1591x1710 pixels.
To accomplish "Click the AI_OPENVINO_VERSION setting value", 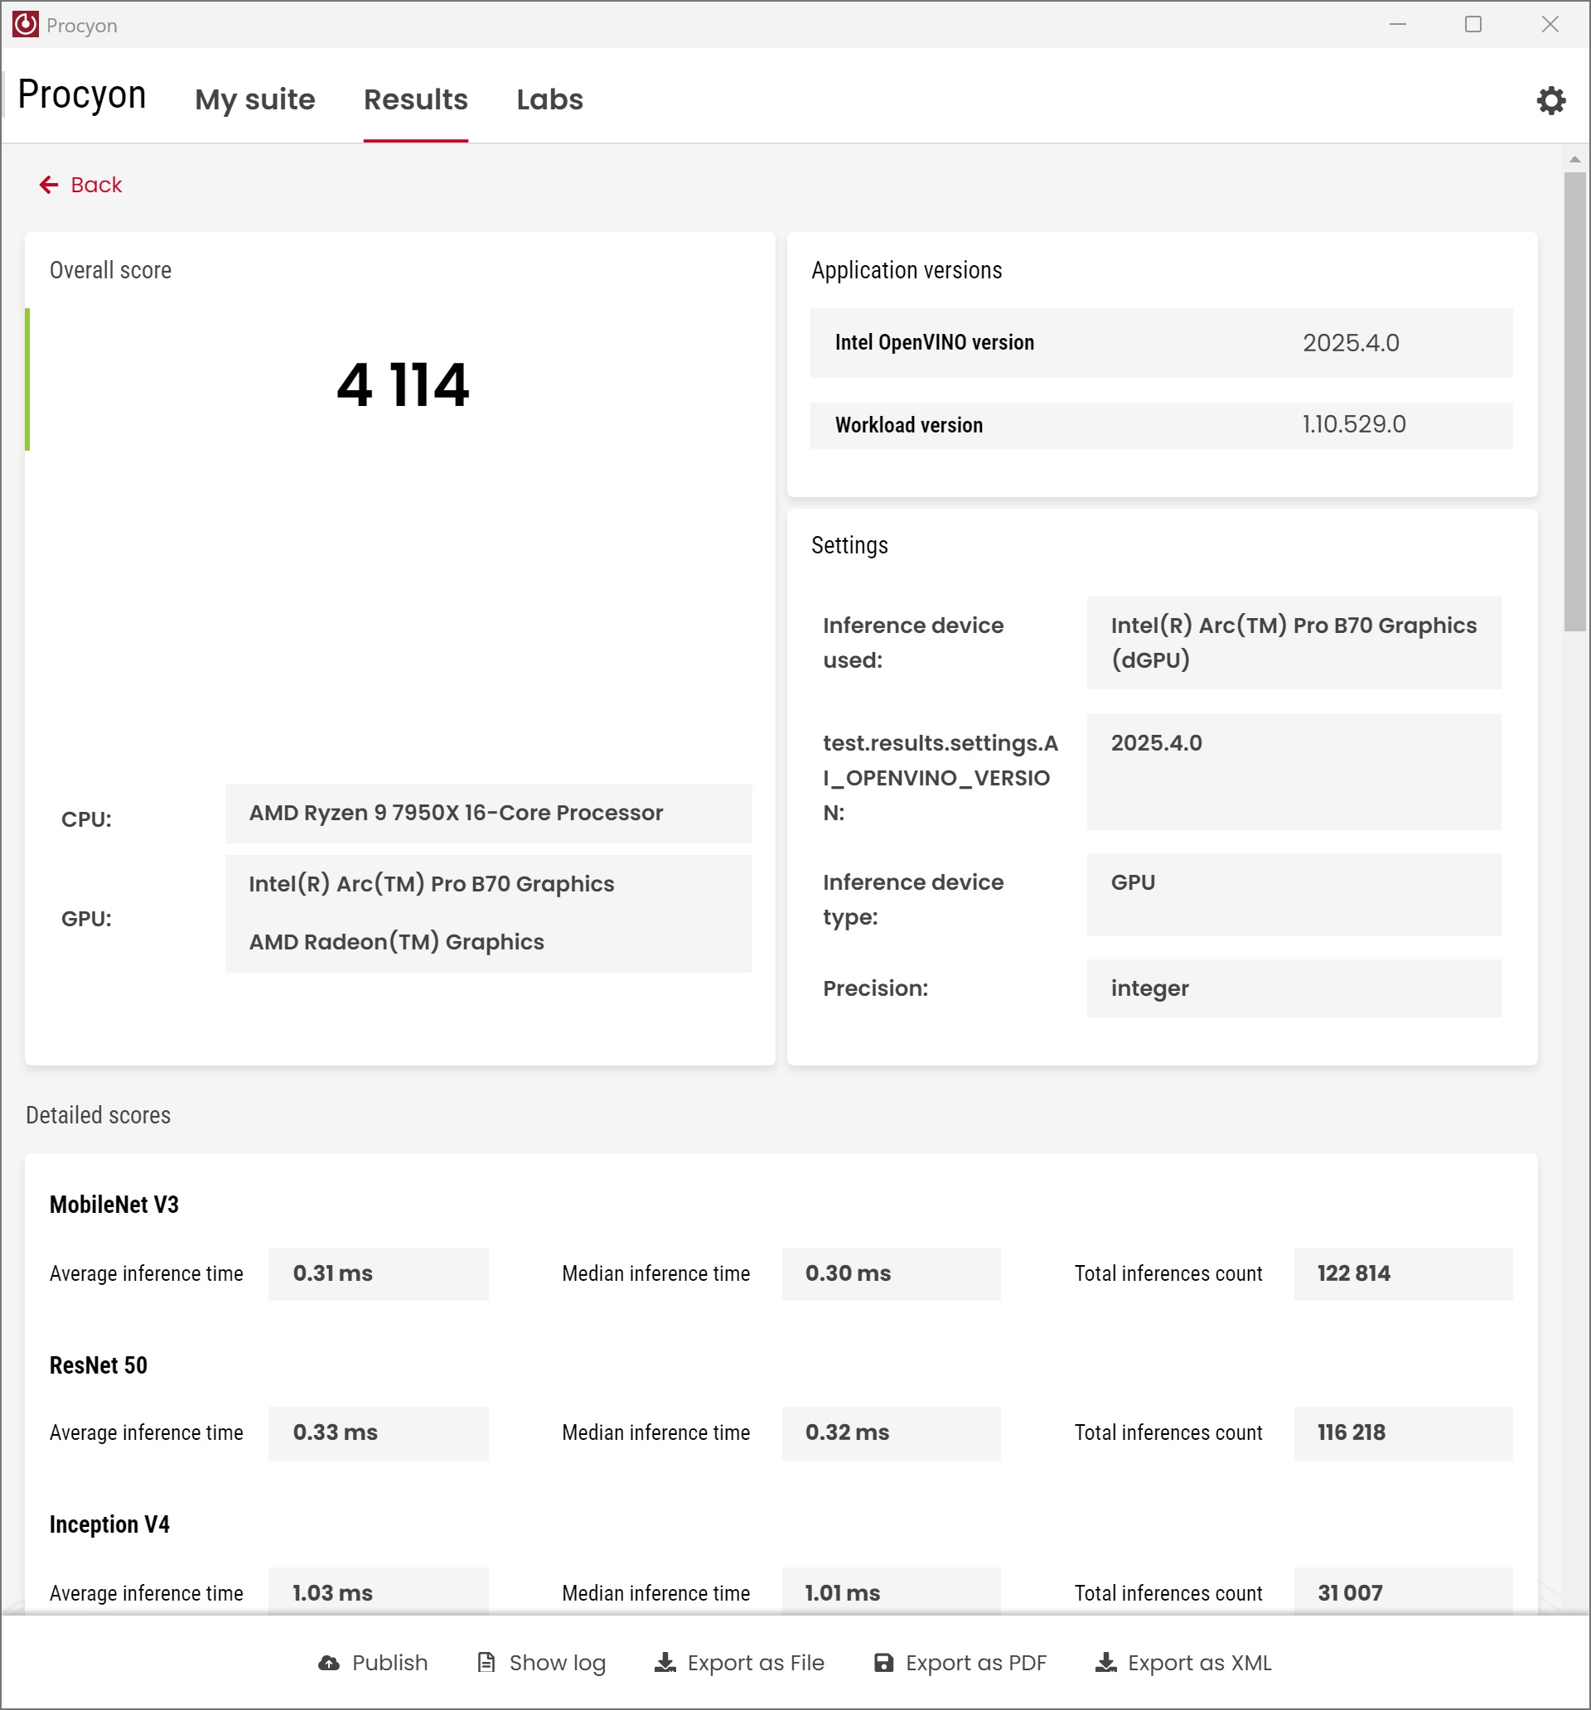I will click(1294, 771).
